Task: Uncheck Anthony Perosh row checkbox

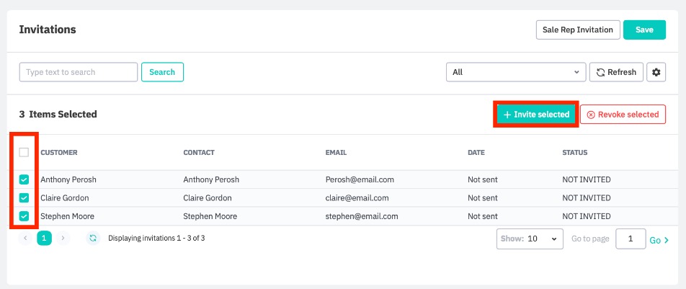Action: [24, 179]
